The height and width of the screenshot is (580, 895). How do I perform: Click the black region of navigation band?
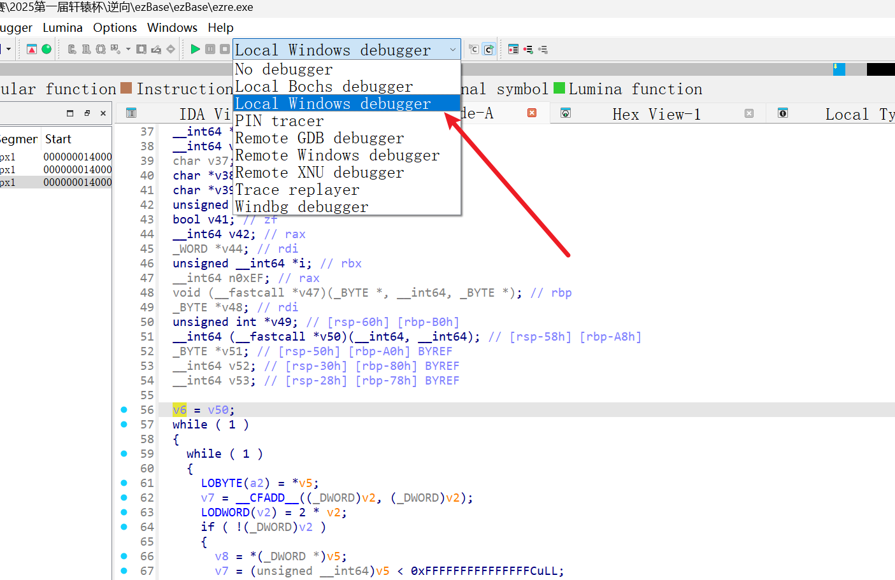881,69
